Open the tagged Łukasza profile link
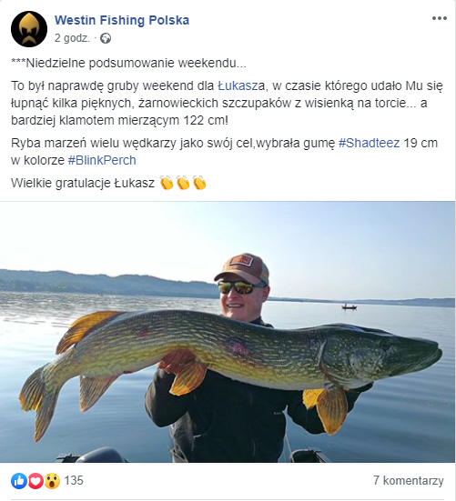Screen dimensions: 456x501 coord(241,86)
